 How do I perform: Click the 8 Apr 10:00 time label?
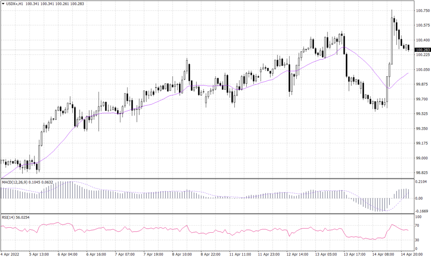pyautogui.click(x=182, y=254)
